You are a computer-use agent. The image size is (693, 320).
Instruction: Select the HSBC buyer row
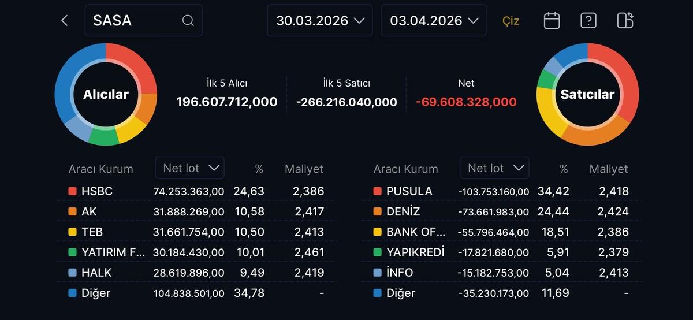tap(196, 191)
